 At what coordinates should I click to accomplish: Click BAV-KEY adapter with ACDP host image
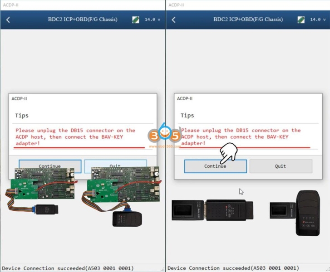tap(295, 213)
